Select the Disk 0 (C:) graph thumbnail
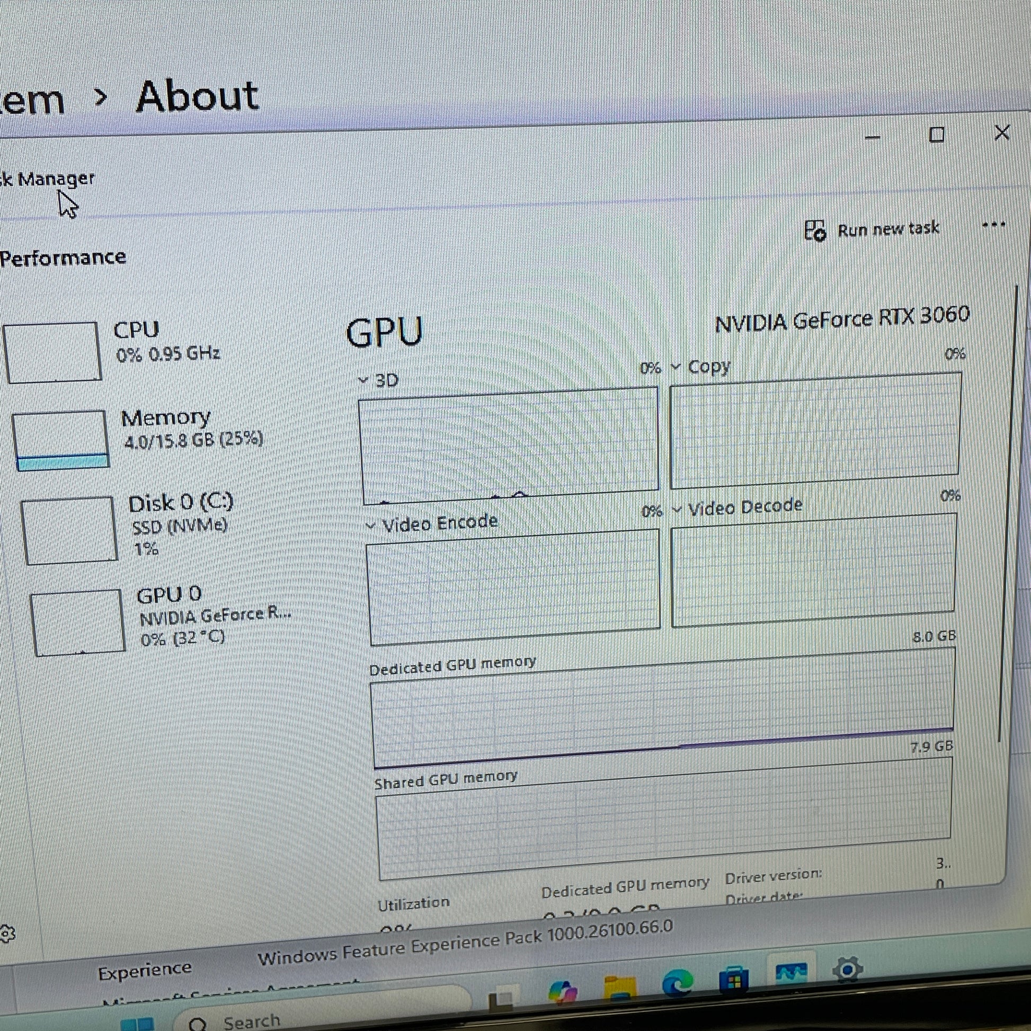 (x=69, y=530)
